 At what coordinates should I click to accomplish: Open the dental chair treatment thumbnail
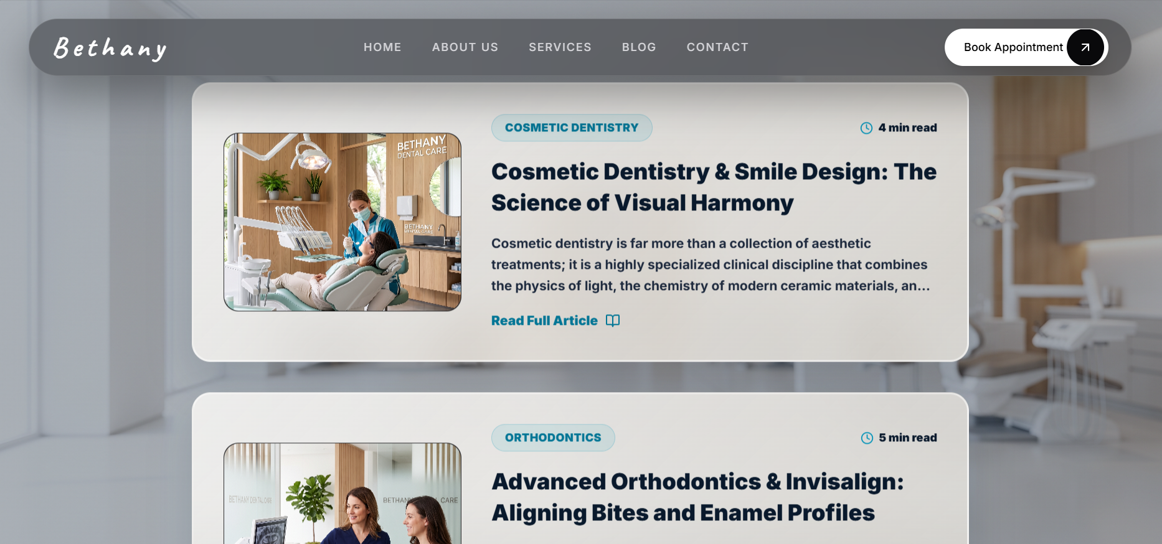coord(342,222)
